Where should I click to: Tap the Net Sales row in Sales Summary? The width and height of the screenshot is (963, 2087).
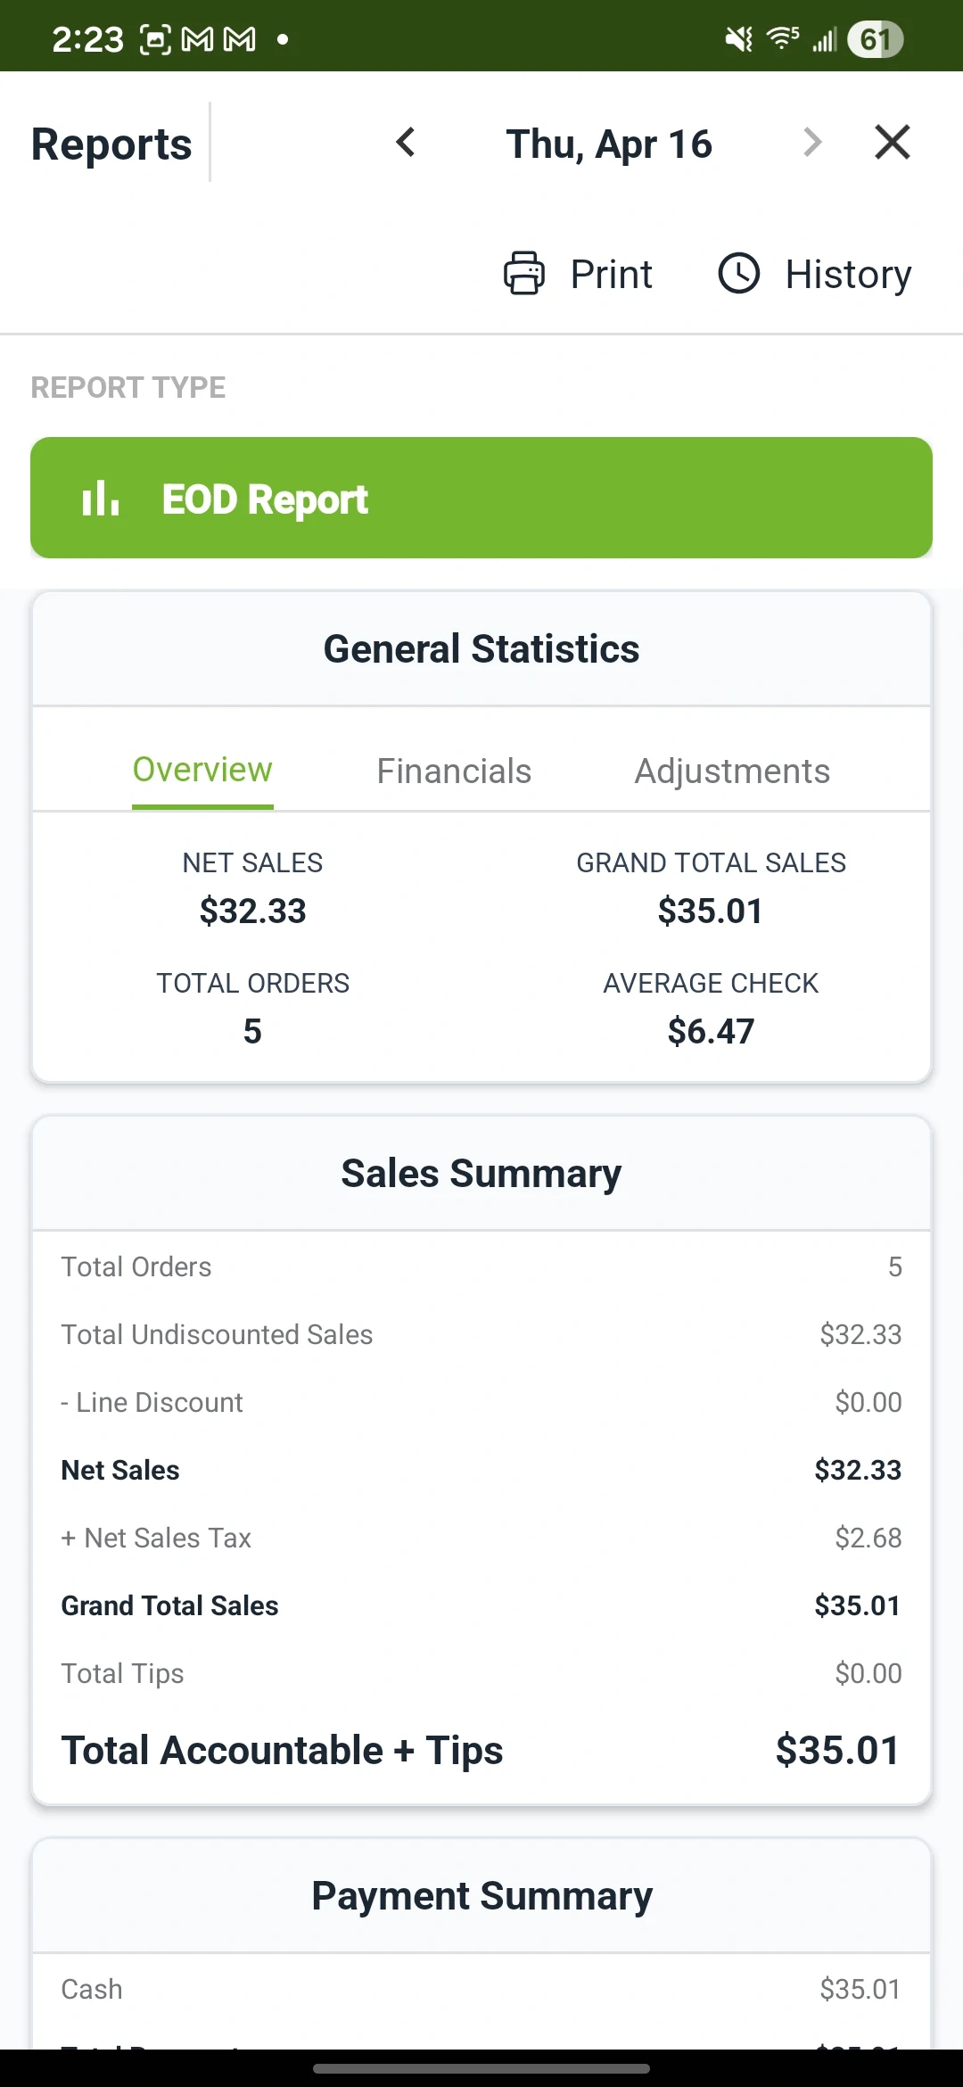pos(481,1470)
